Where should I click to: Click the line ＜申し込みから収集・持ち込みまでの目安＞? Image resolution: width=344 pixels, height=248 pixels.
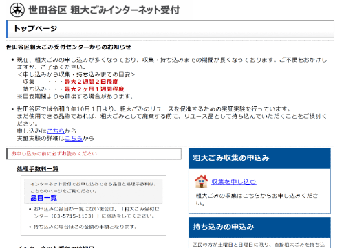point(76,74)
